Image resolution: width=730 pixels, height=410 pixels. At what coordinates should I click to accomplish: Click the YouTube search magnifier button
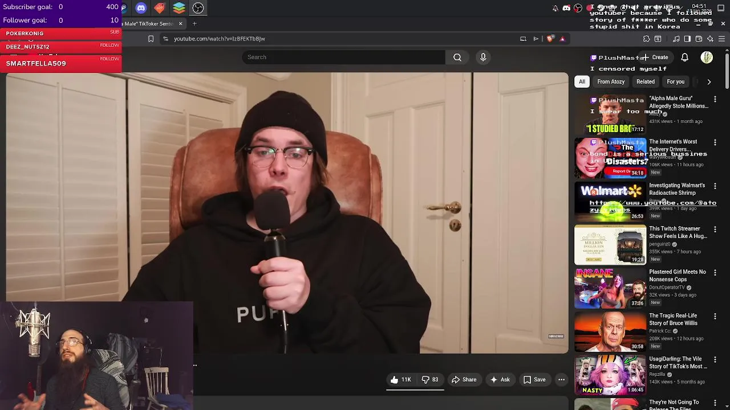(457, 57)
